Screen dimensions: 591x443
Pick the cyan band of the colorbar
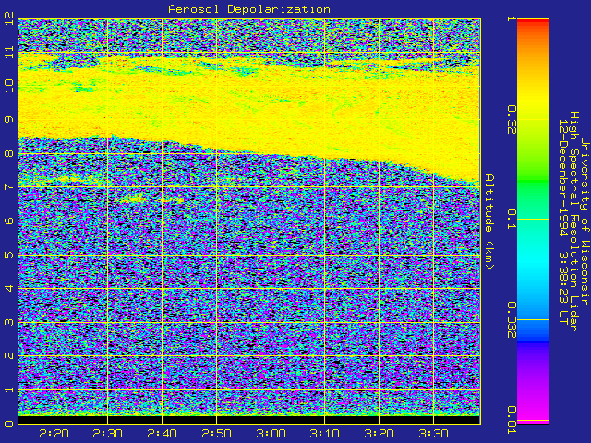pyautogui.click(x=533, y=264)
